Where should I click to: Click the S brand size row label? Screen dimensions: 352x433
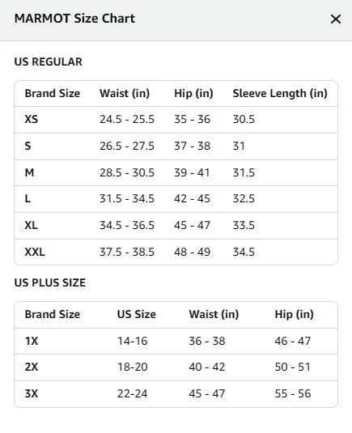tap(28, 146)
